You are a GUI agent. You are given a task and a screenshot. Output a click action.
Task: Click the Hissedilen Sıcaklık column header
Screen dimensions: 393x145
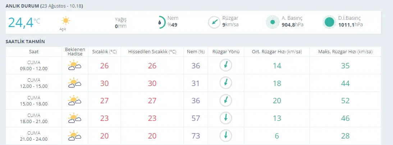click(153, 52)
